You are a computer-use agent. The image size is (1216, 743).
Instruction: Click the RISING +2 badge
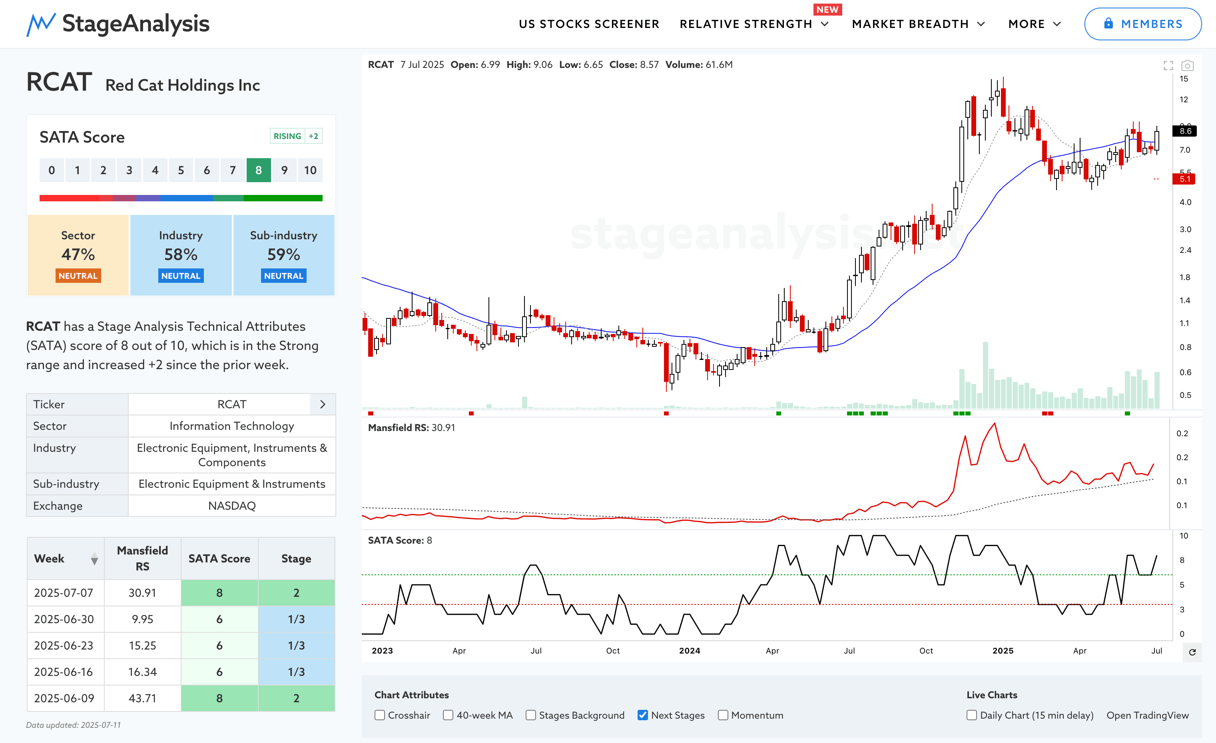click(296, 136)
